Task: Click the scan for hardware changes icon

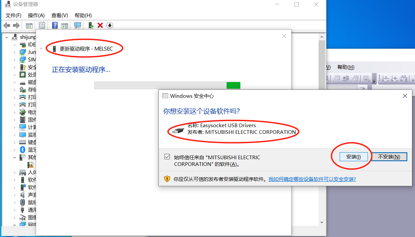Action: click(x=78, y=25)
